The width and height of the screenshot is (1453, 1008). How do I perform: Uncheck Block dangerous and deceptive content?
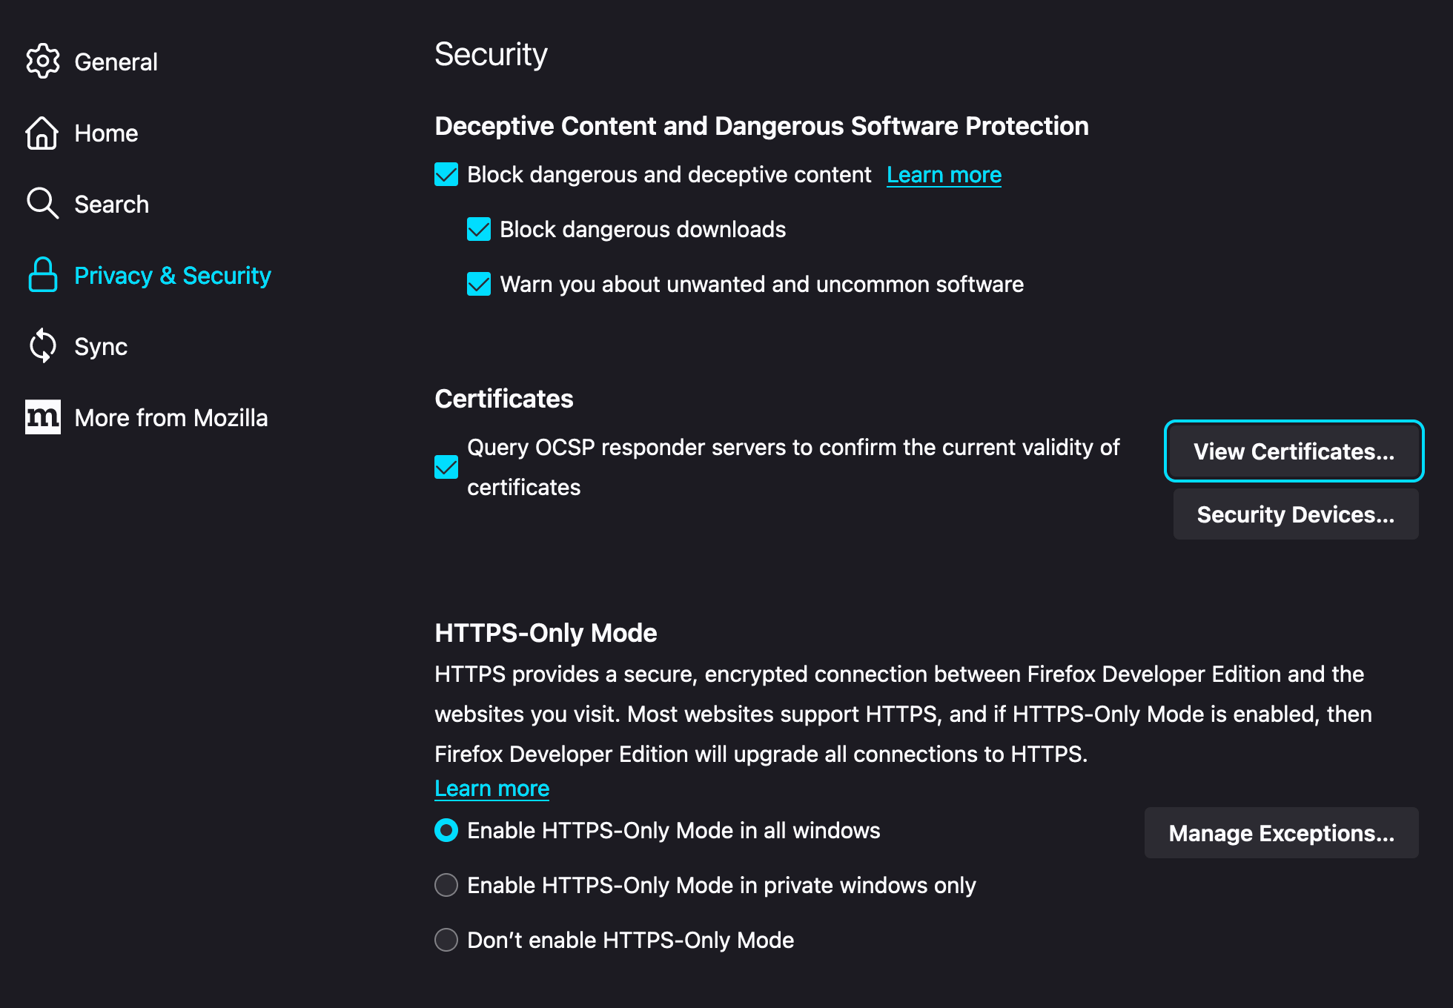point(446,175)
